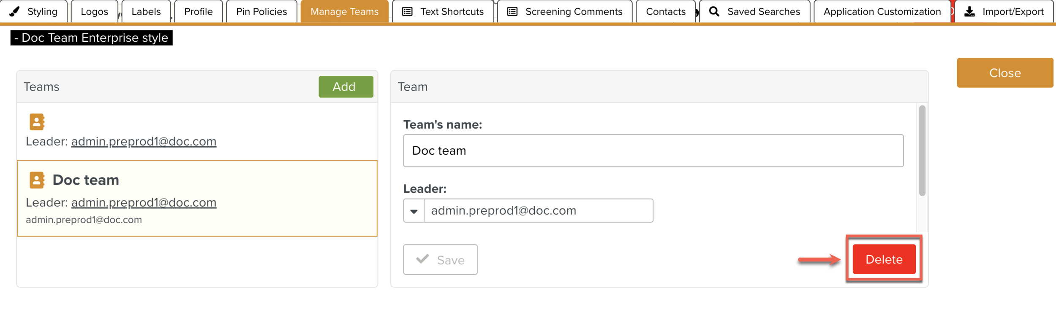Switch to the Logos tab
Viewport: 1056px width, 315px height.
coord(94,11)
